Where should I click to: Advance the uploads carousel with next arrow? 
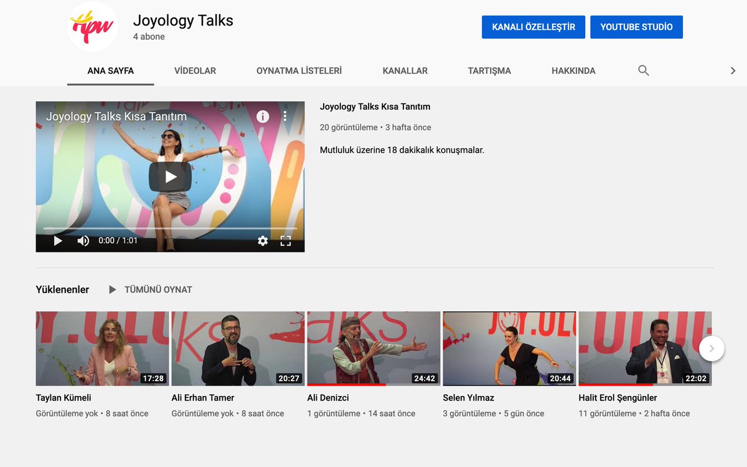[x=712, y=349]
